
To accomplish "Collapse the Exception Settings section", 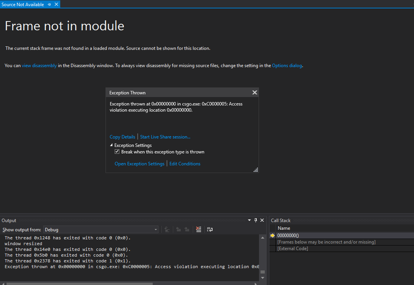I will pos(111,145).
